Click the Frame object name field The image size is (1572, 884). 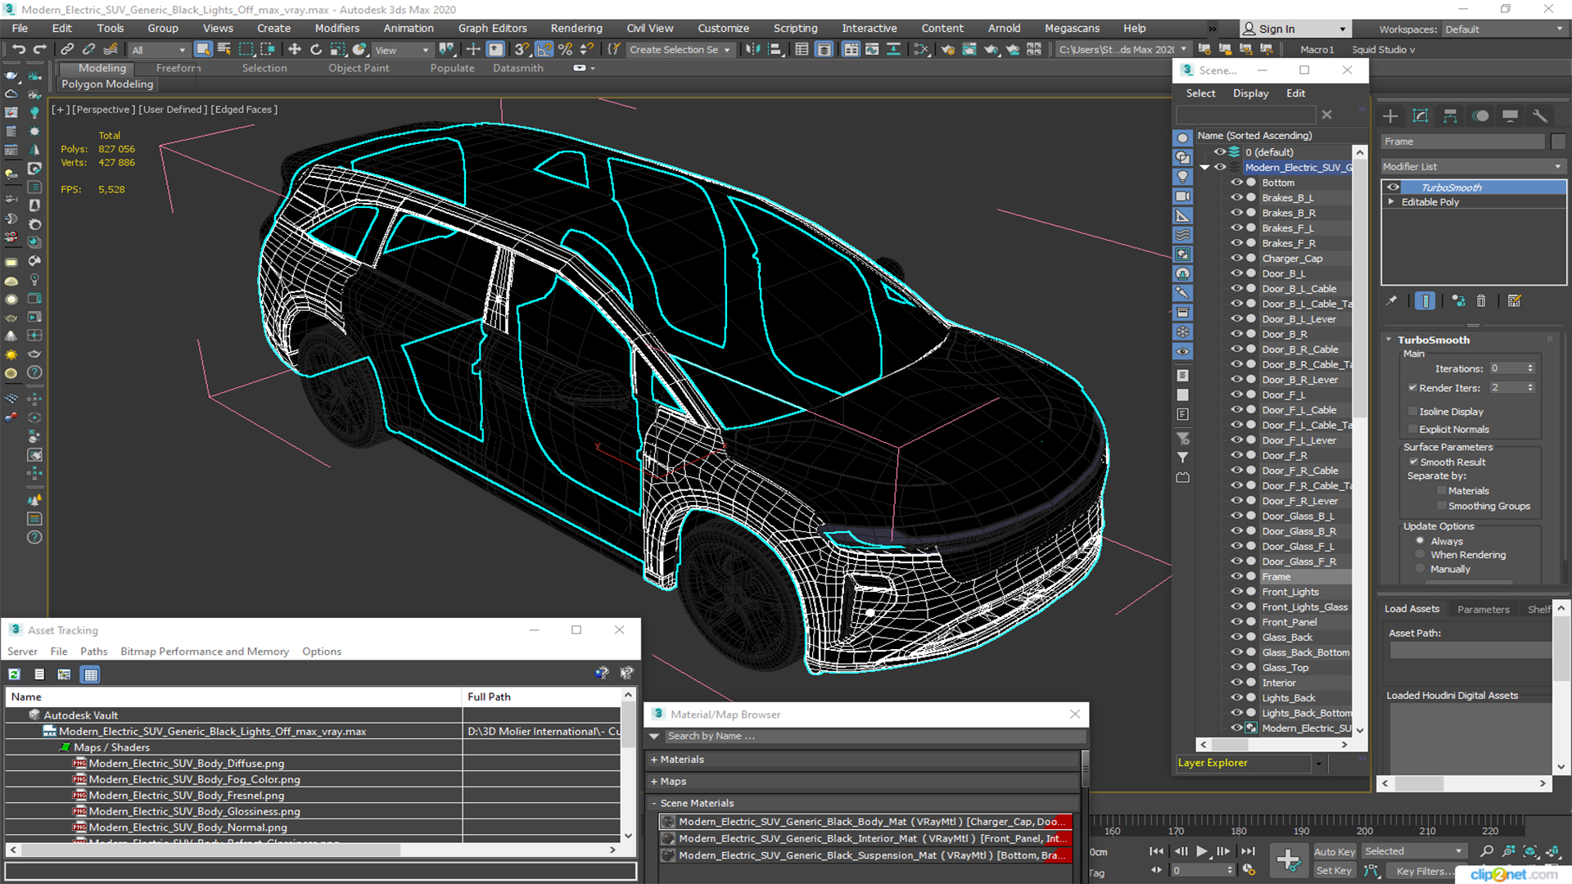pos(1461,142)
